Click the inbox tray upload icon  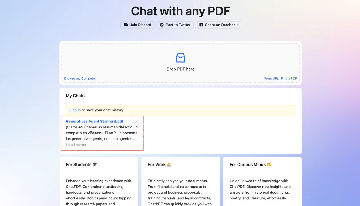(181, 58)
